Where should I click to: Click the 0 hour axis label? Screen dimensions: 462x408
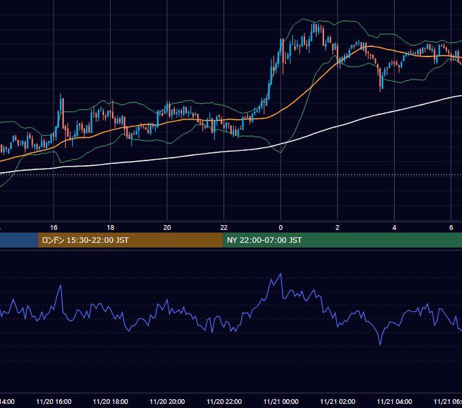click(281, 228)
